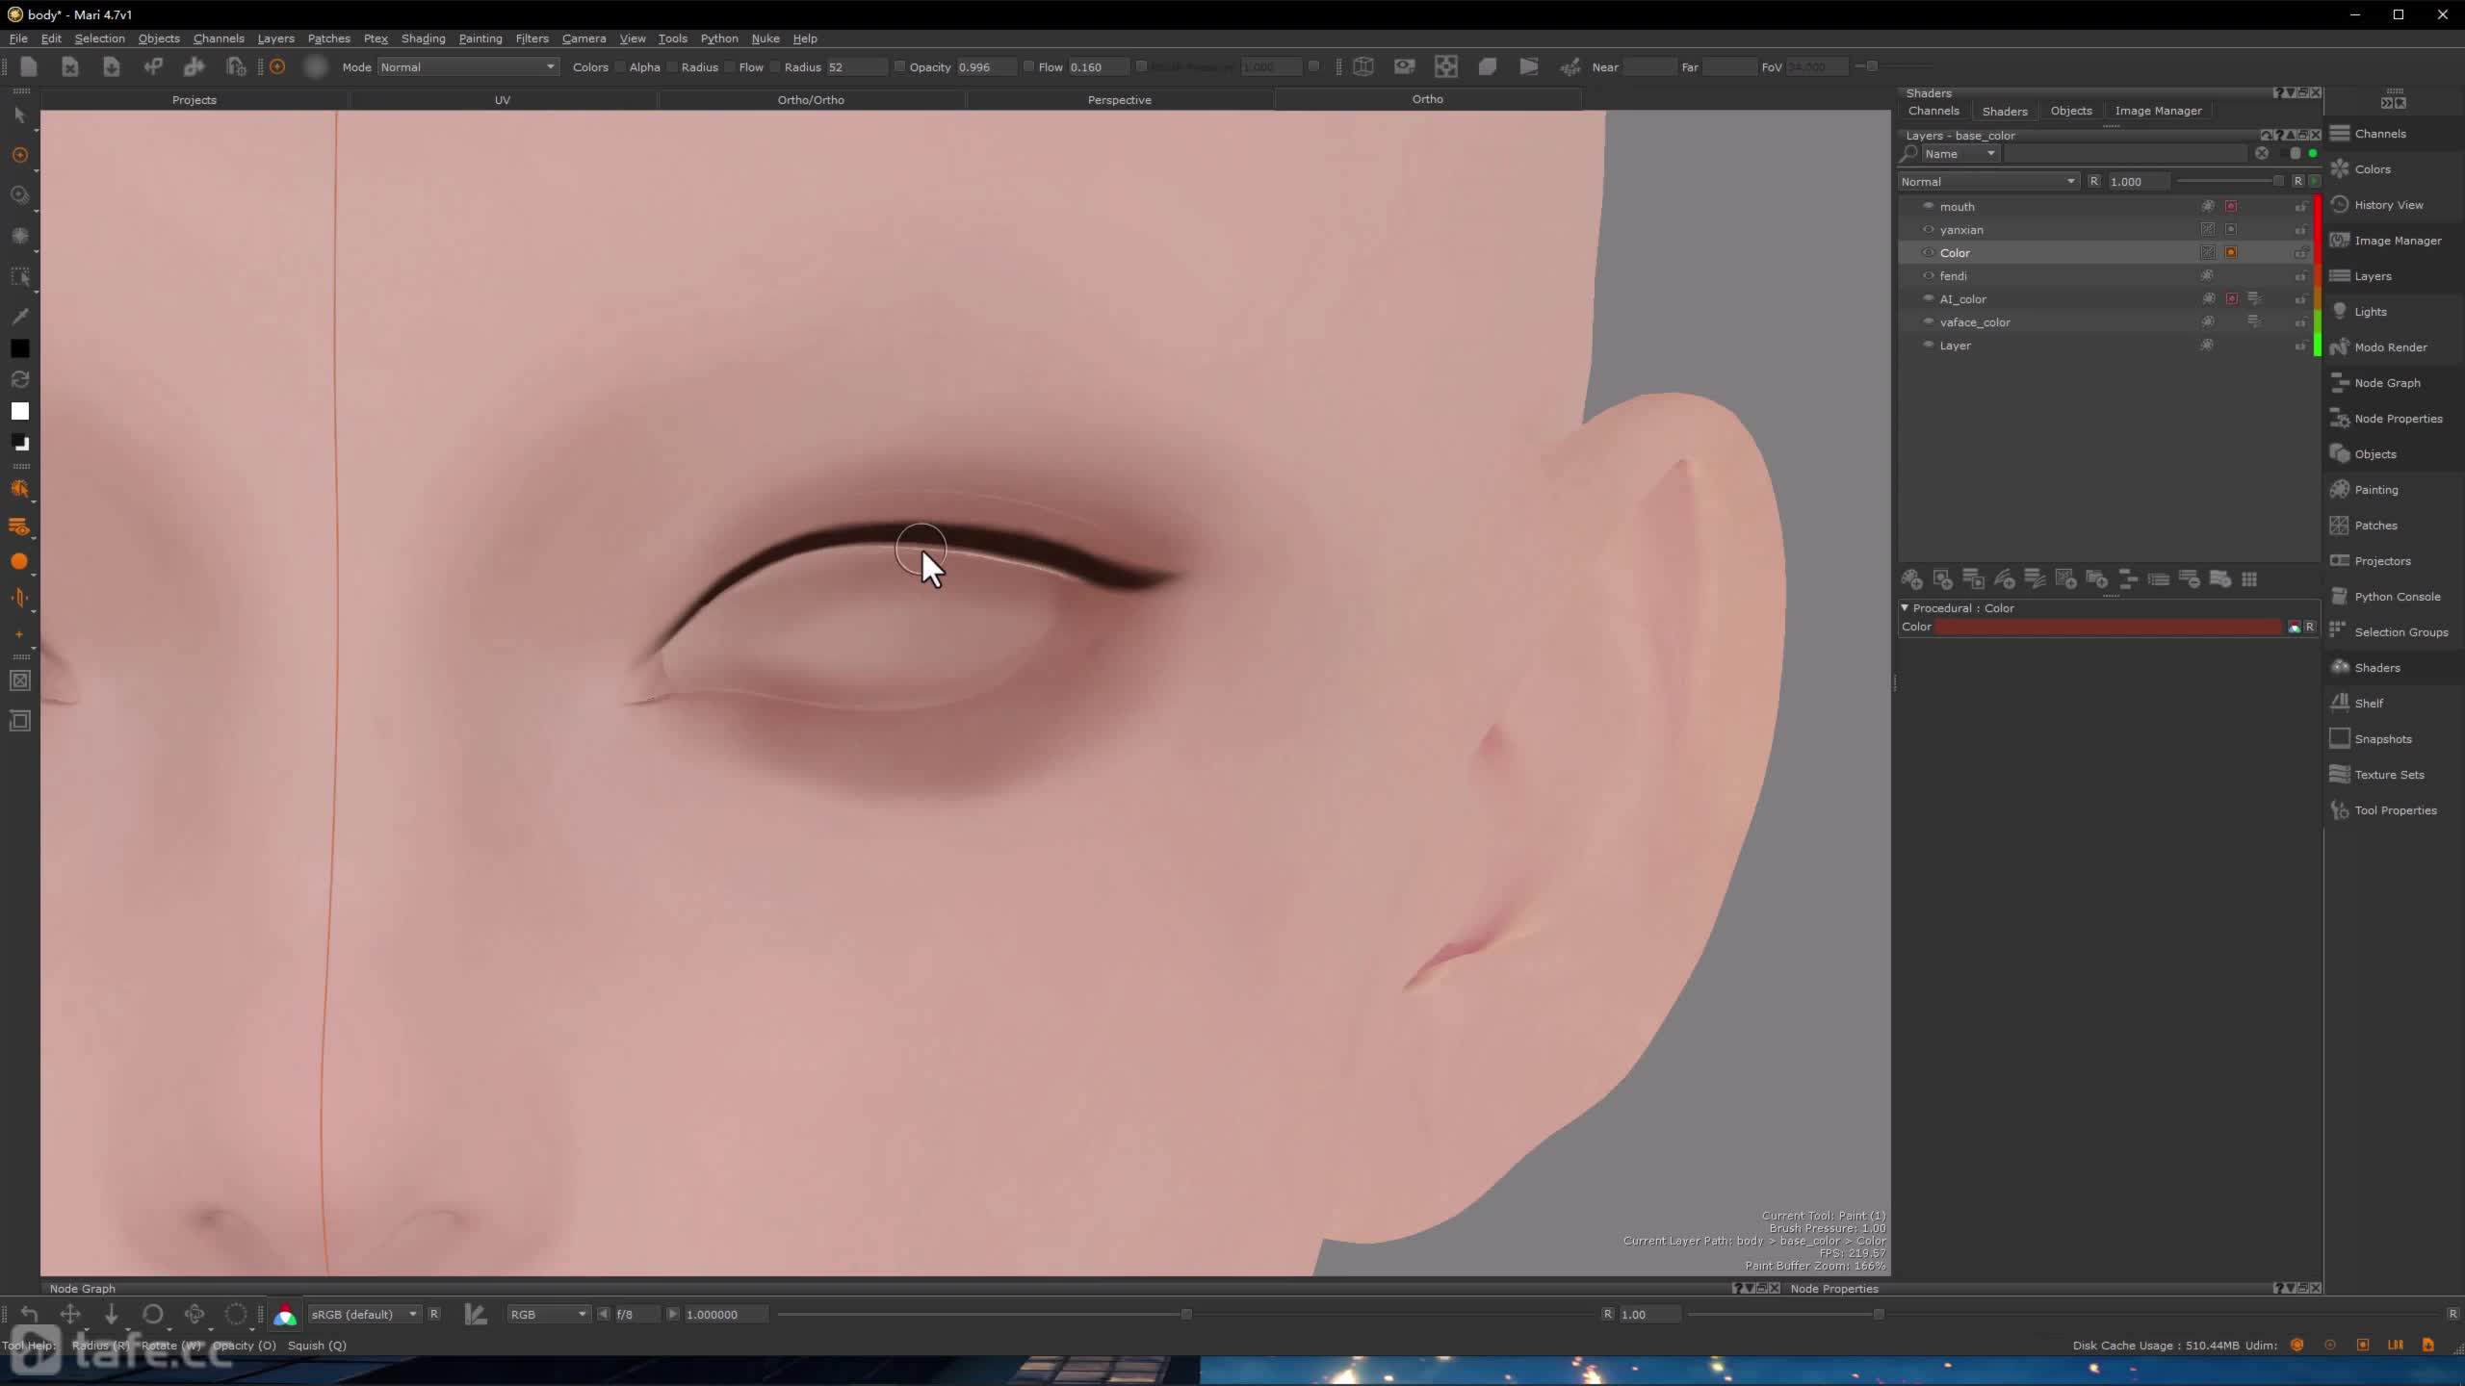
Task: Open the RGB channel display dropdown
Action: [548, 1314]
